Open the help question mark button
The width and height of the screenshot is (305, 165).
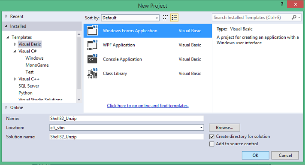point(282,4)
